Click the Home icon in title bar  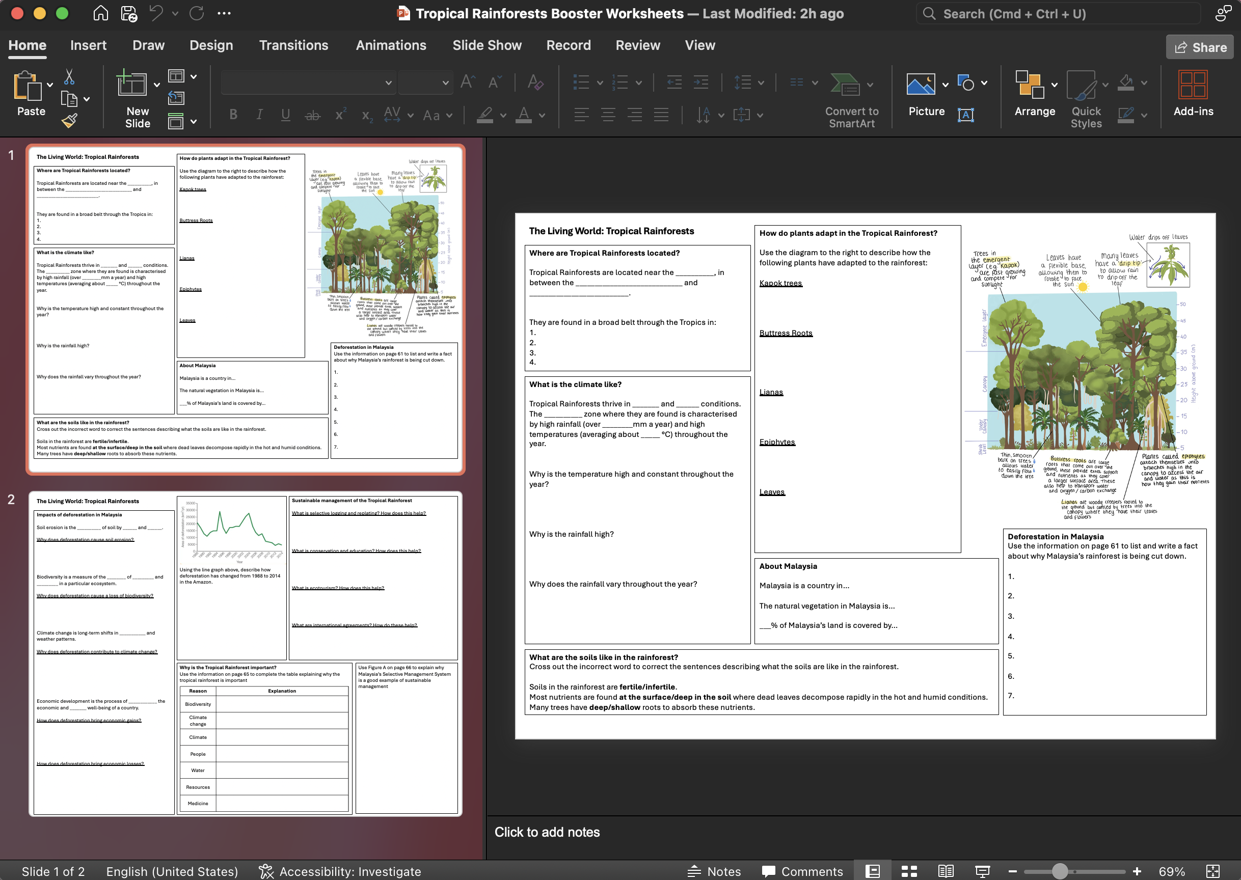[101, 14]
